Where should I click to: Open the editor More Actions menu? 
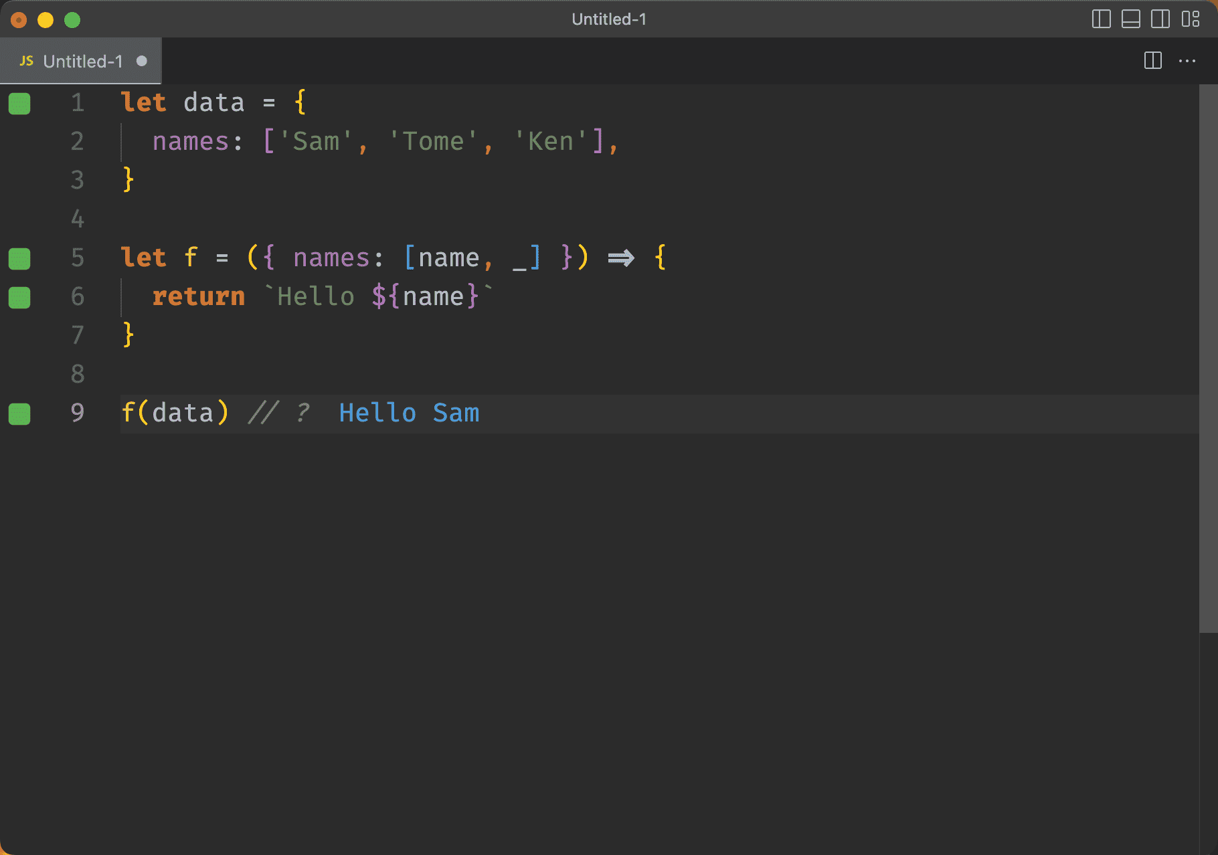click(1187, 61)
